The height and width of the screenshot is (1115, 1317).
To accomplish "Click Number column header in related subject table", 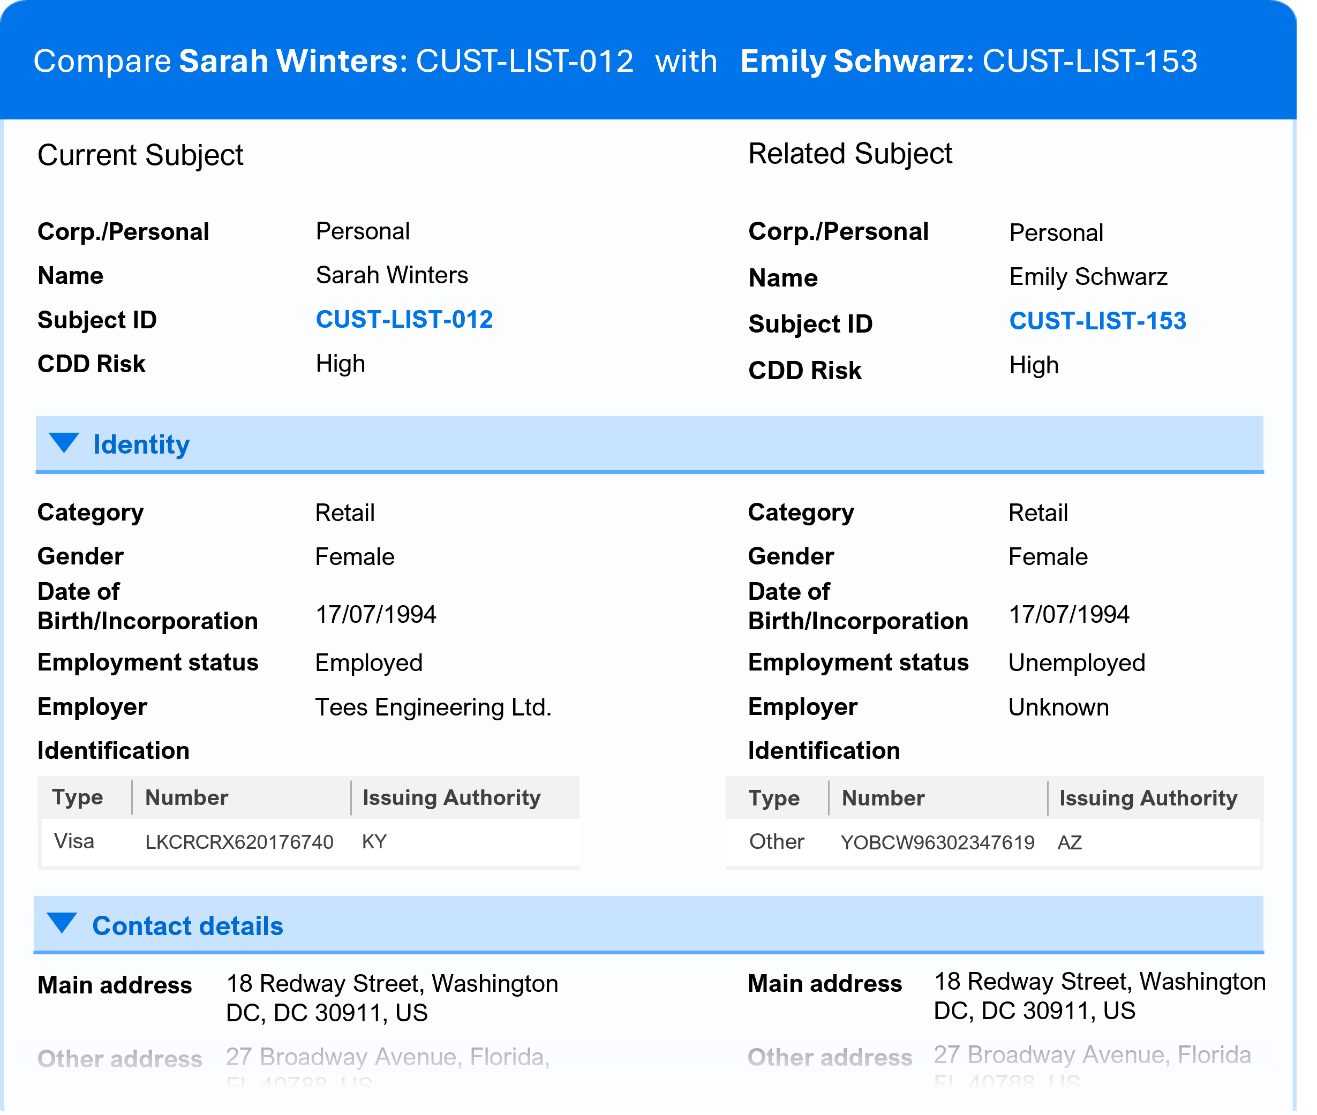I will [883, 798].
